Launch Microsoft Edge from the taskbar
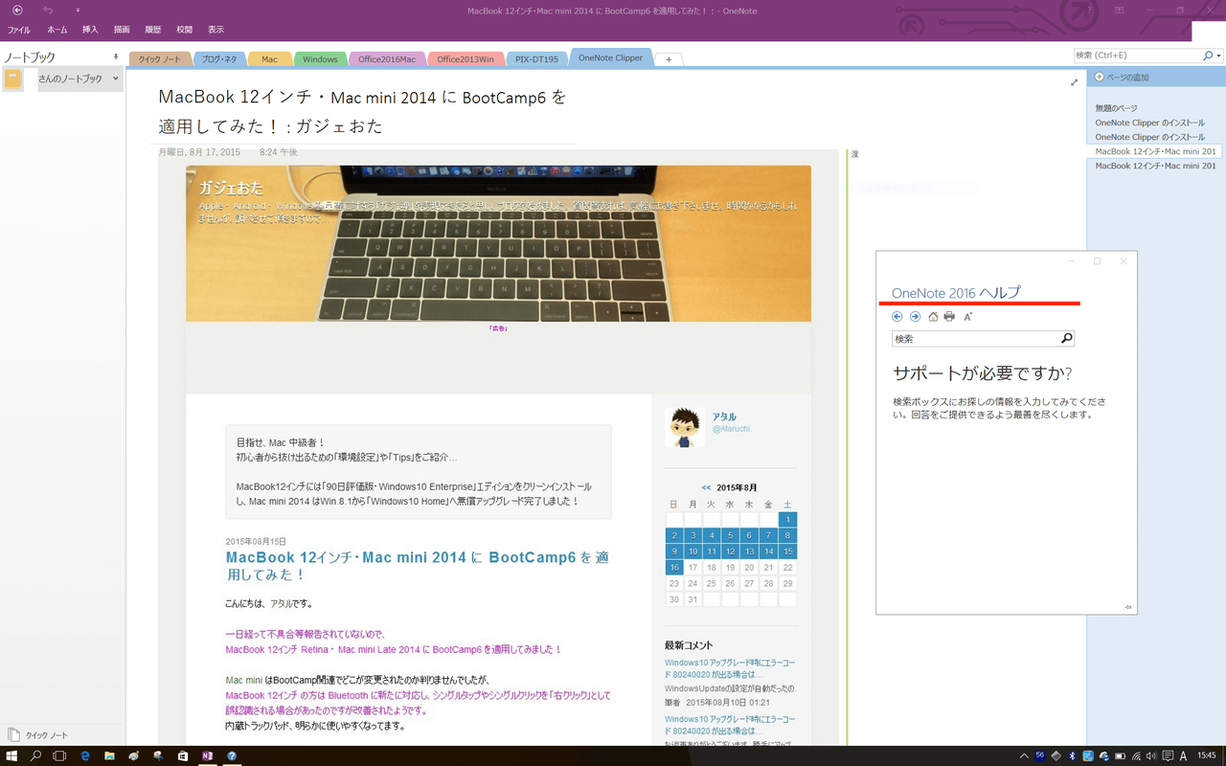The width and height of the screenshot is (1226, 766). (x=85, y=755)
